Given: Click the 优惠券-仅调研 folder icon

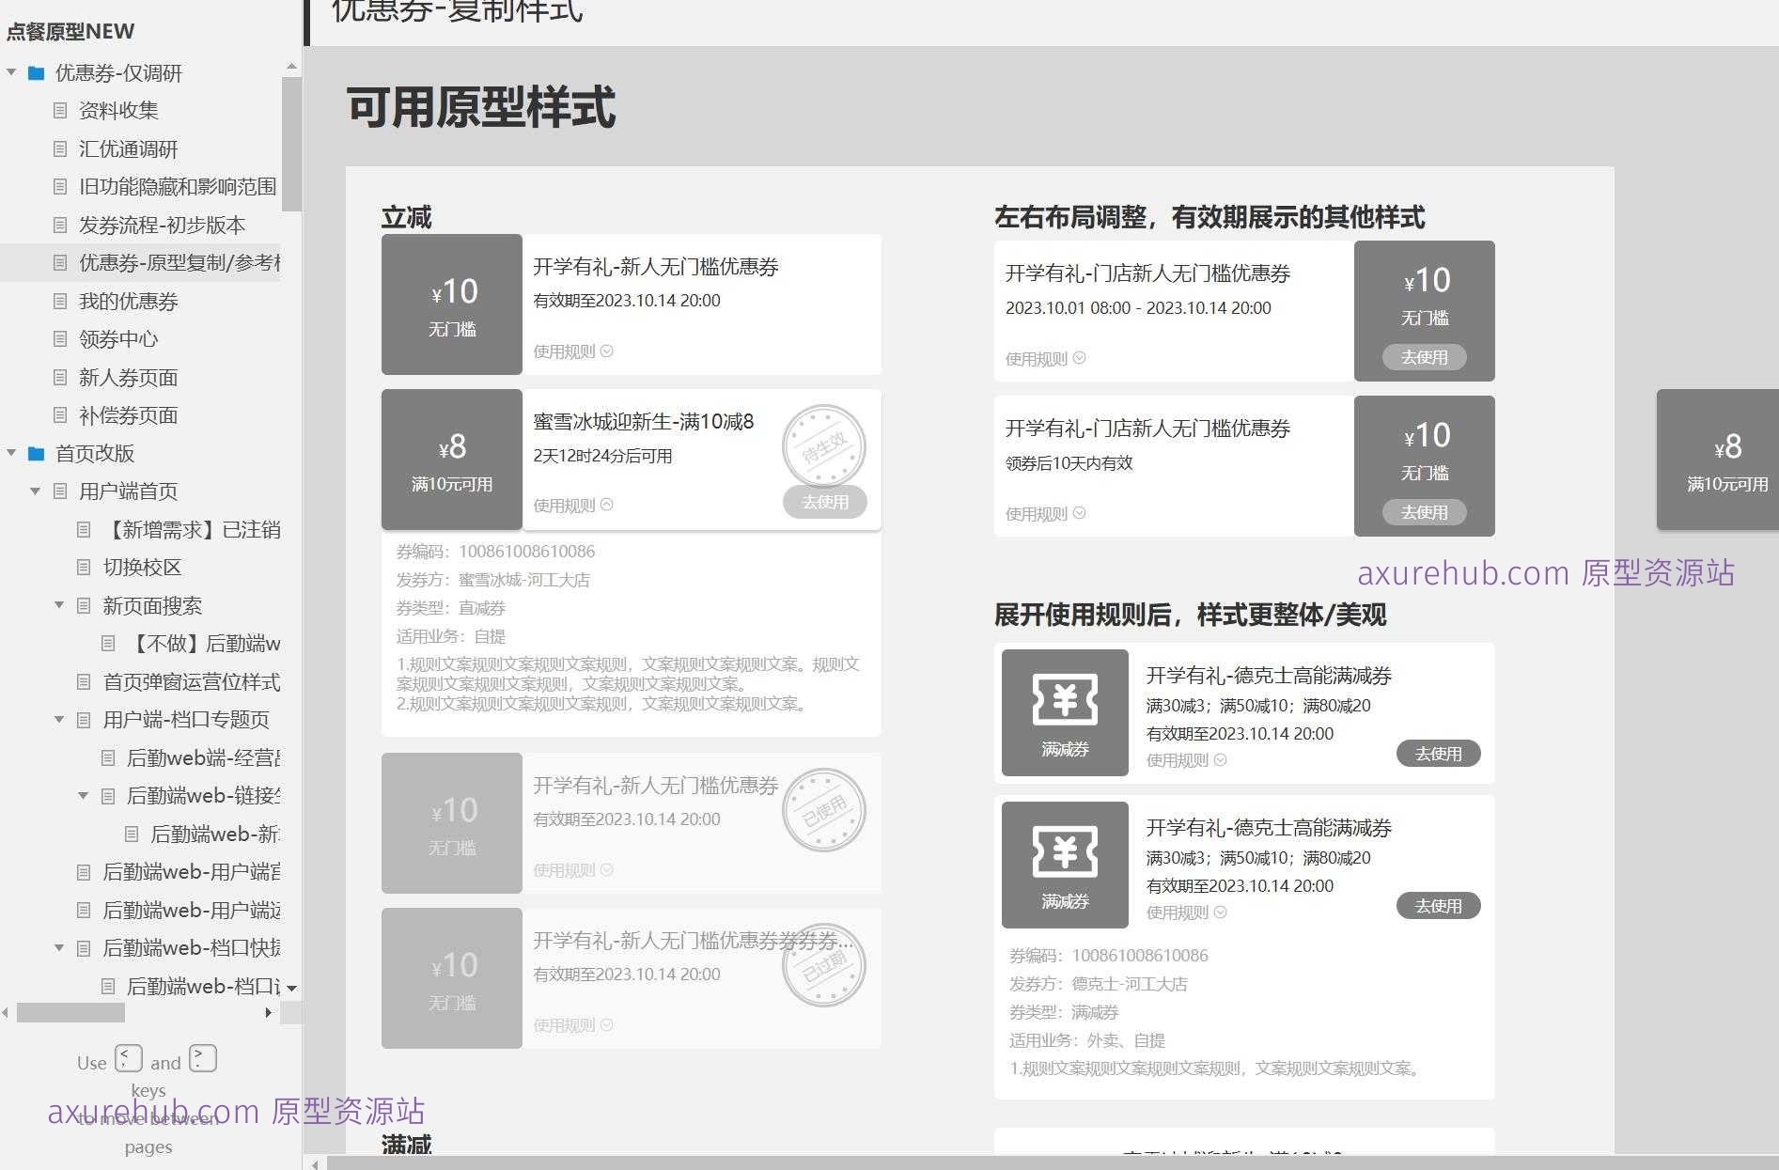Looking at the screenshot, I should [x=37, y=72].
